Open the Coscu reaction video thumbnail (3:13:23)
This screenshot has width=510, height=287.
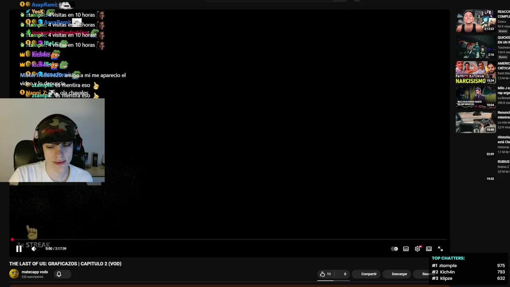tap(476, 21)
